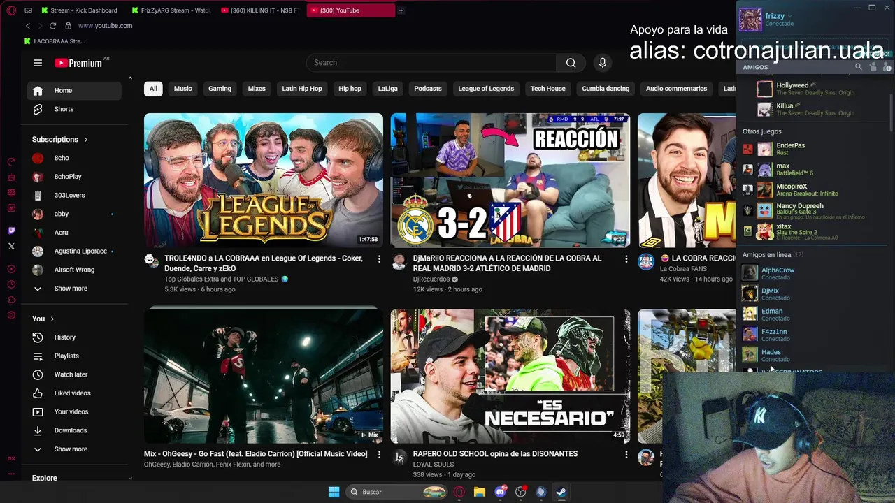Select the Podcasts filter chip
The image size is (895, 503).
pos(428,89)
